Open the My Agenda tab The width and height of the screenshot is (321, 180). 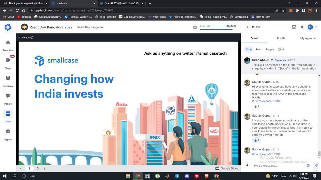308,38
